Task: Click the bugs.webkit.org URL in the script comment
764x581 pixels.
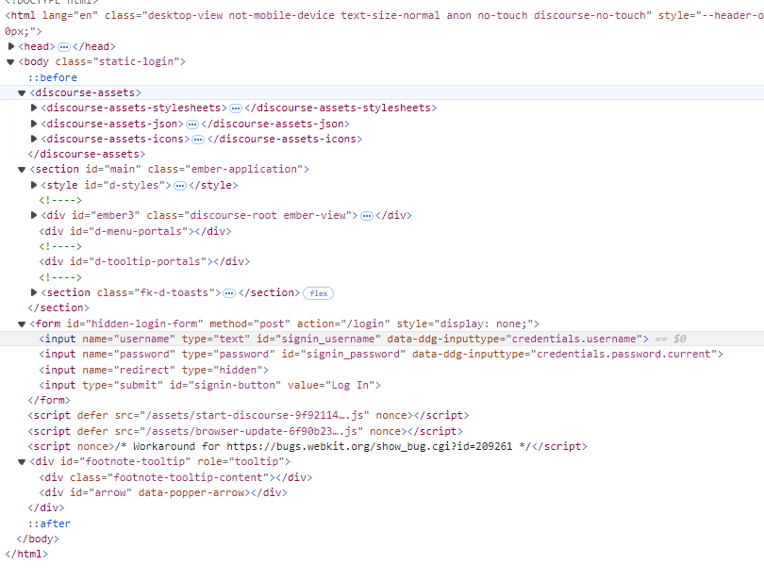Action: [x=370, y=446]
